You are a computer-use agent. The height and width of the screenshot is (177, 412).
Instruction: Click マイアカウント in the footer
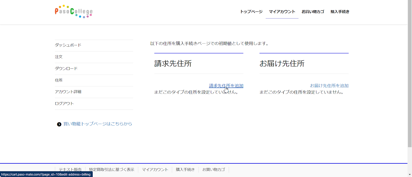tap(155, 170)
